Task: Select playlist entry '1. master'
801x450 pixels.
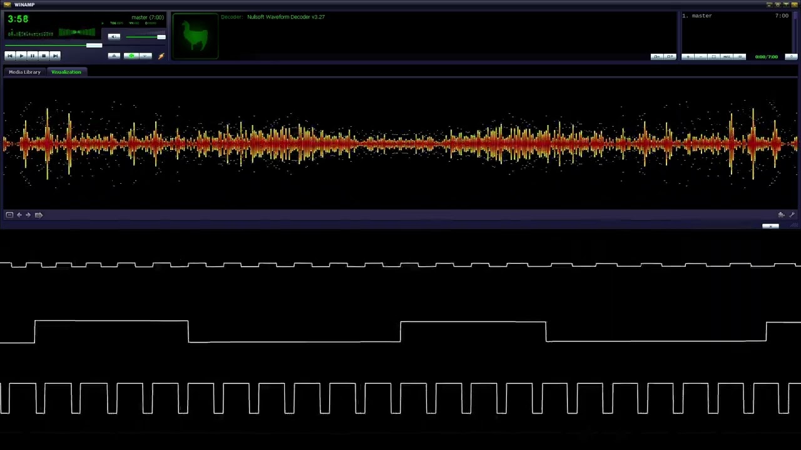Action: click(x=735, y=16)
